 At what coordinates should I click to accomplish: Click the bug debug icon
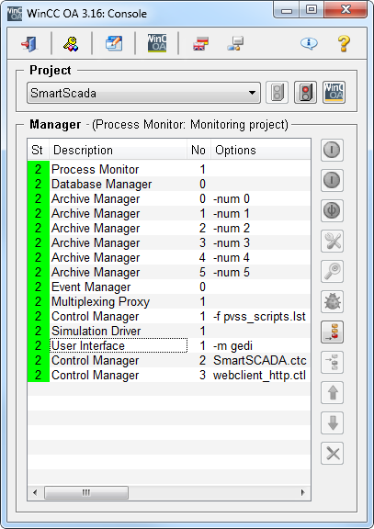coord(332,301)
